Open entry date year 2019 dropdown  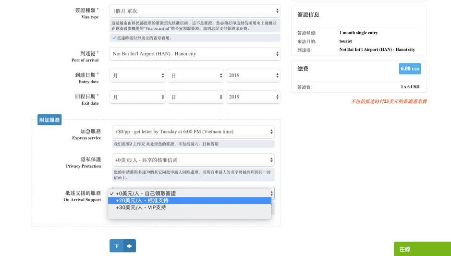click(x=253, y=75)
